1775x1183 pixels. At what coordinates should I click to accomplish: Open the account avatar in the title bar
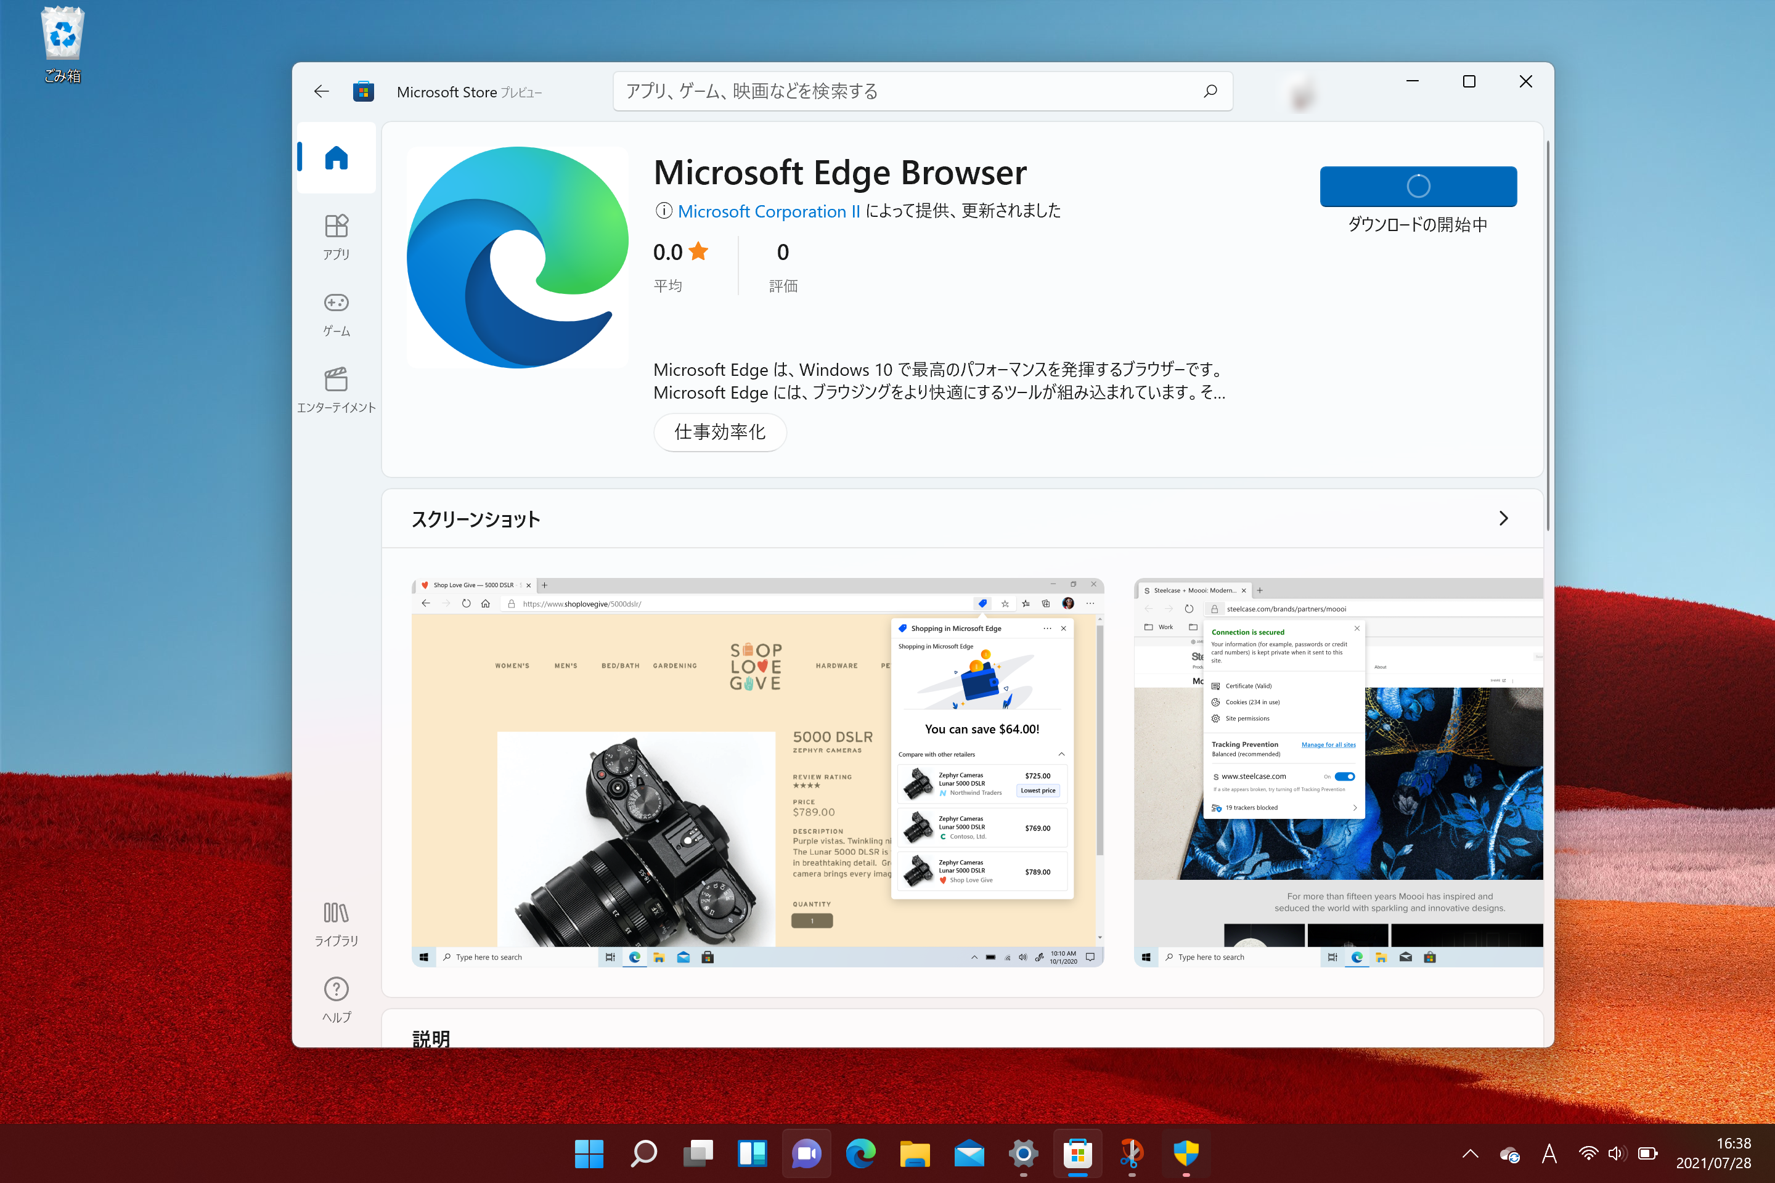1300,91
